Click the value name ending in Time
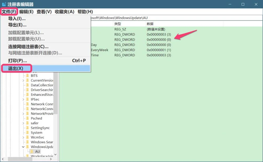The image size is (263, 162). pyautogui.click(x=95, y=55)
